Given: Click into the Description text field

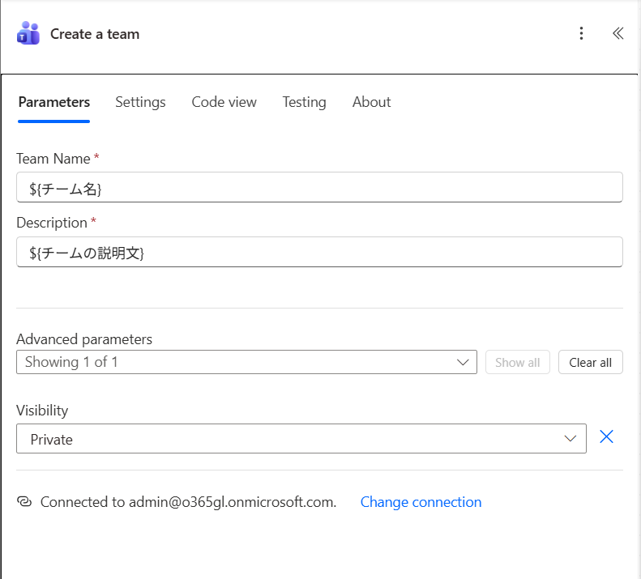Looking at the screenshot, I should pyautogui.click(x=319, y=252).
